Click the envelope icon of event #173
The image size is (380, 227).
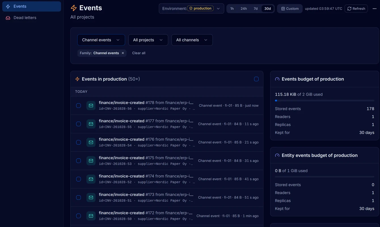91,197
